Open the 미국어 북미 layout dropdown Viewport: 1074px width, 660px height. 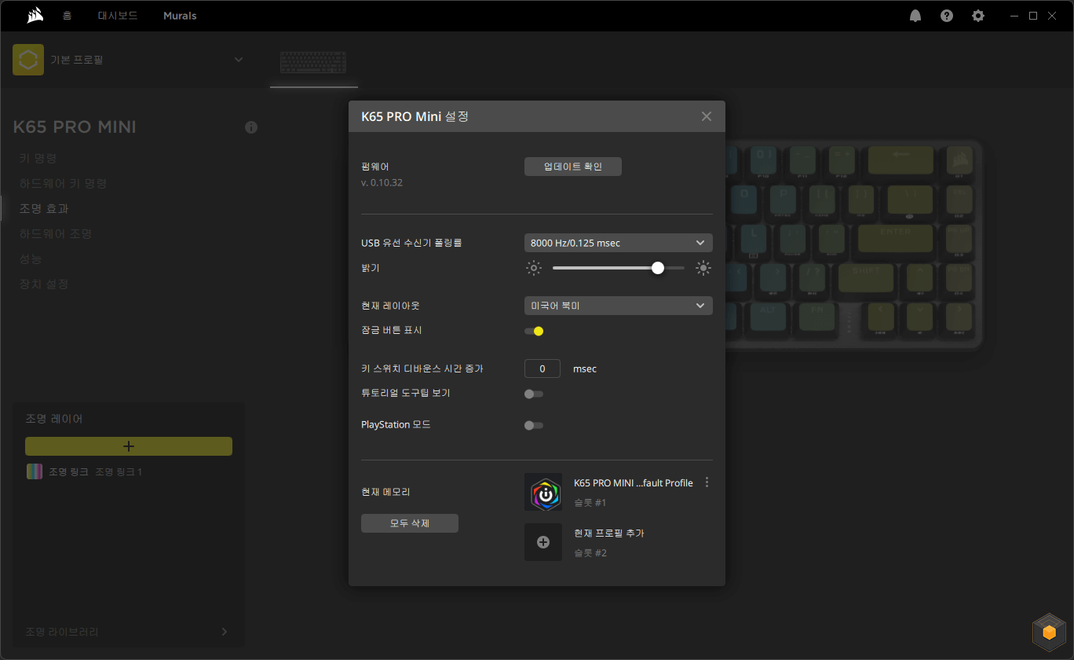[619, 306]
